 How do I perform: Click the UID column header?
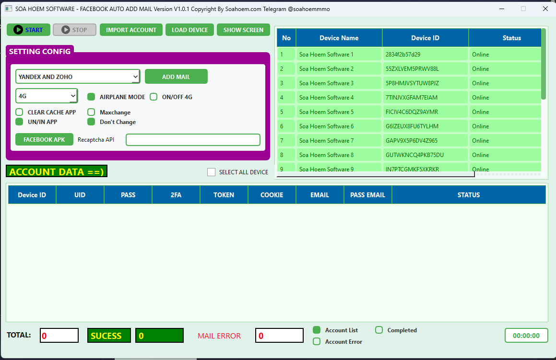coord(80,195)
